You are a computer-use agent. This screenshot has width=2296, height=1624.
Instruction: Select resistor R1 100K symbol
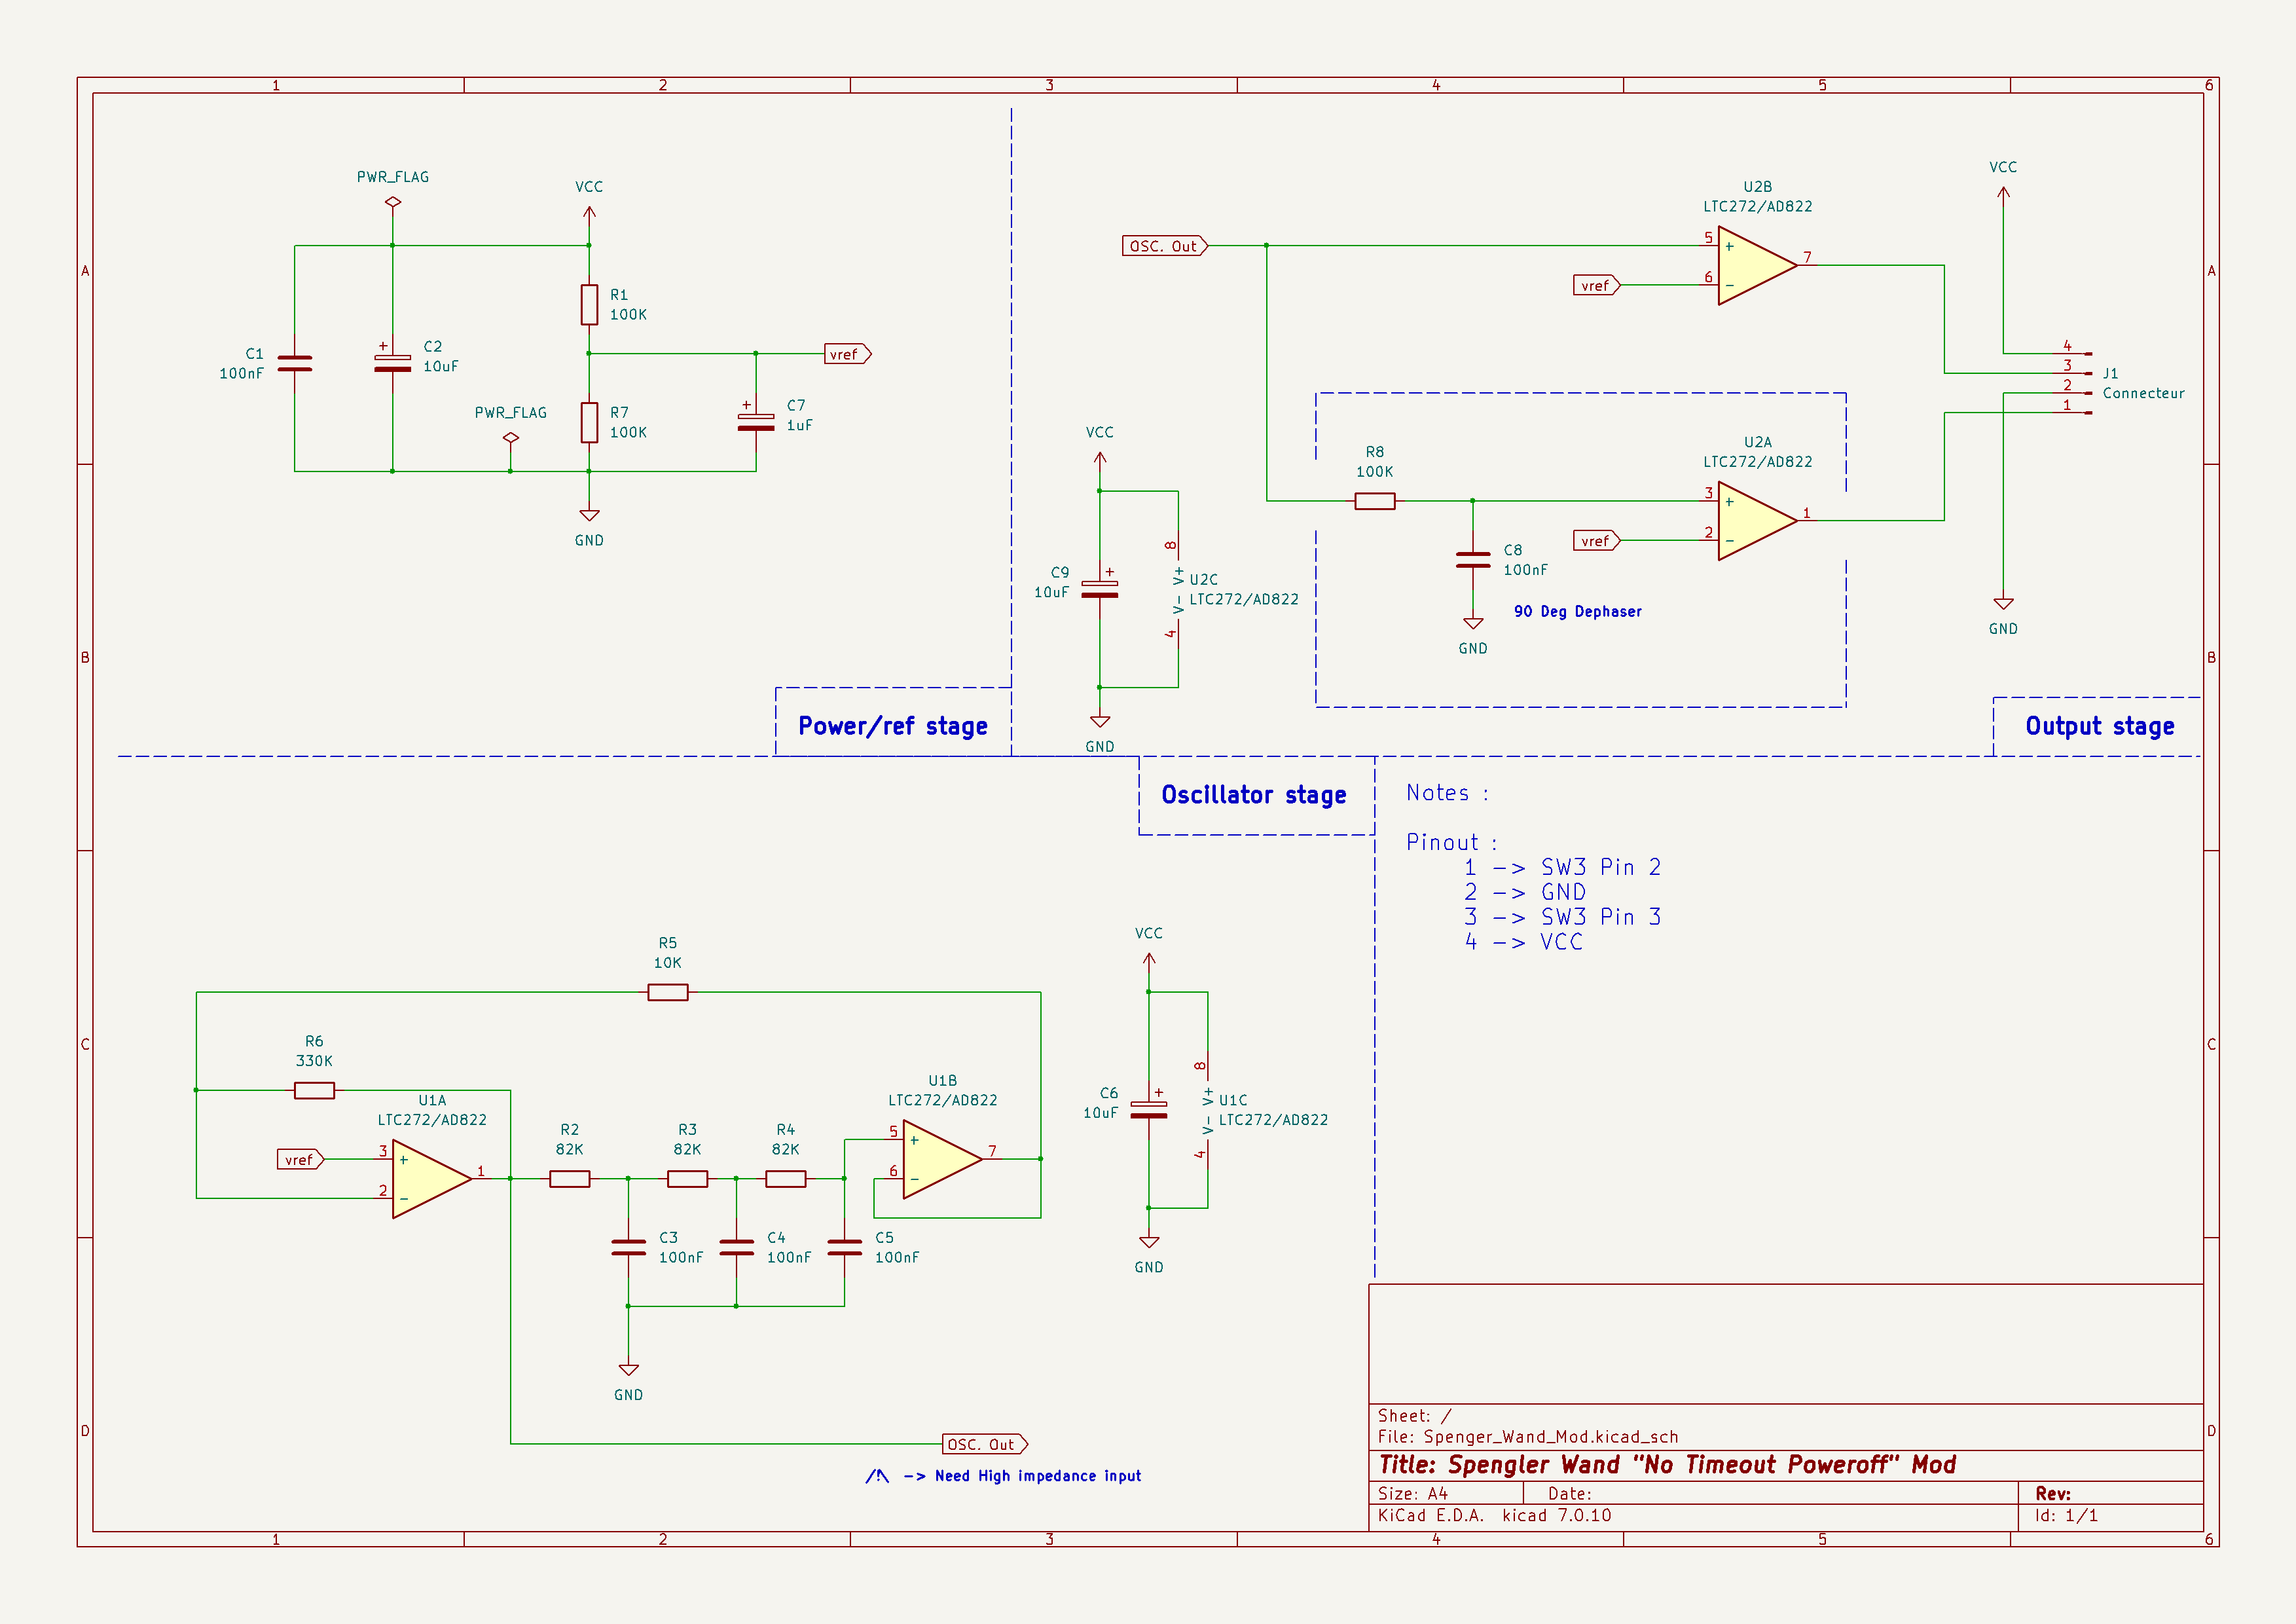pyautogui.click(x=589, y=305)
